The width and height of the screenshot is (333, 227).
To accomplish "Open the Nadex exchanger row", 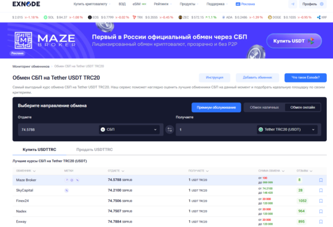I will [169, 211].
